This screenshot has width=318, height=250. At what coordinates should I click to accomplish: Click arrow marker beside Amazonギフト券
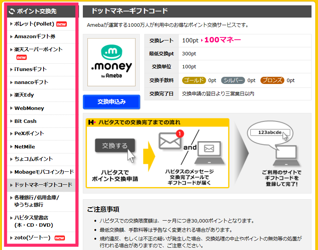point(11,37)
